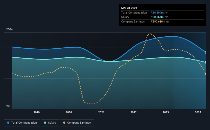This screenshot has height=130, width=210.
Task: Click the 2019 x-axis label
Action: [x=37, y=112]
